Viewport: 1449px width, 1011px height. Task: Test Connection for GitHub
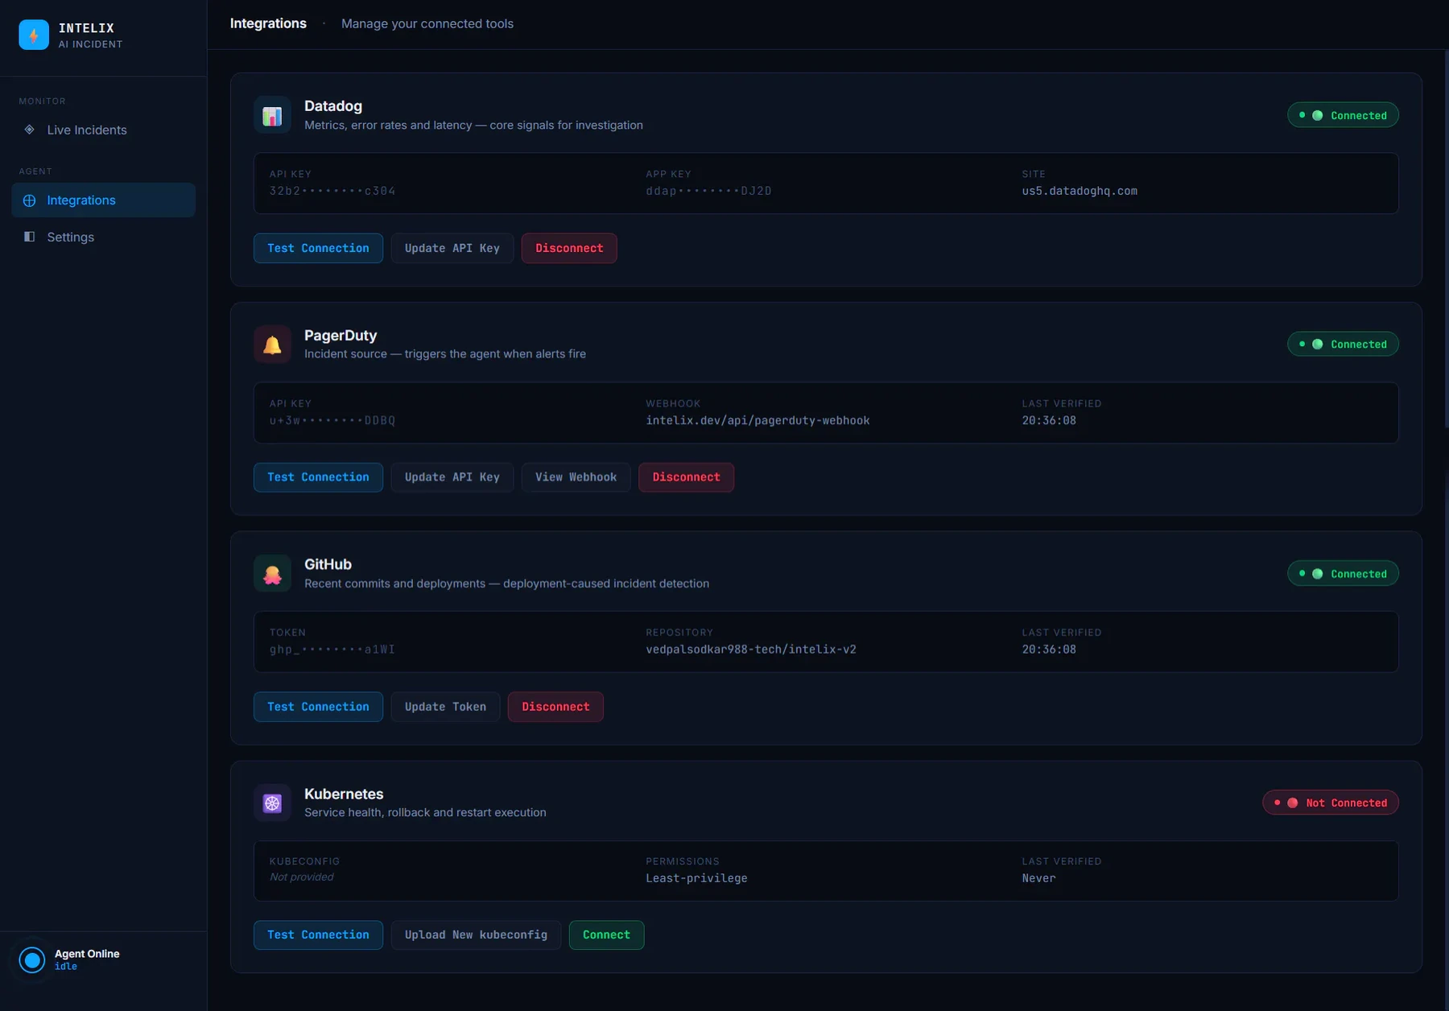(318, 707)
